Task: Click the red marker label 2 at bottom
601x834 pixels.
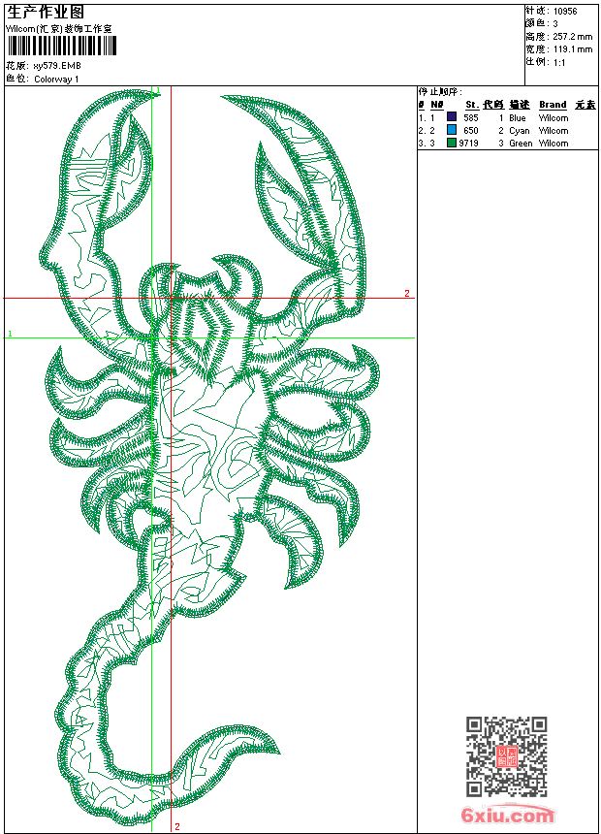Action: (176, 826)
